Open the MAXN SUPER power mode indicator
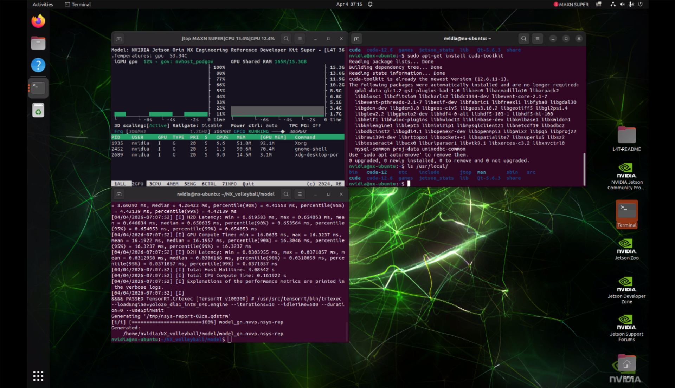The width and height of the screenshot is (675, 388). click(x=571, y=5)
